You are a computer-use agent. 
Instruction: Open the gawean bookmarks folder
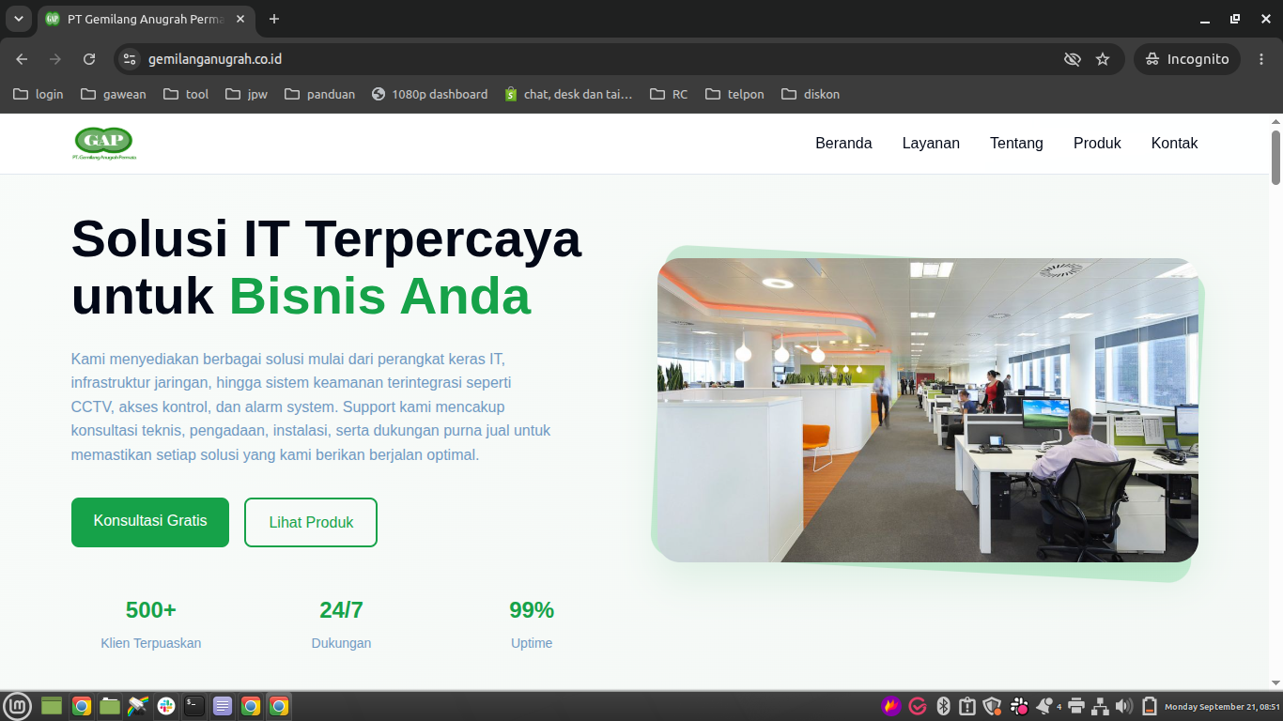pos(114,94)
